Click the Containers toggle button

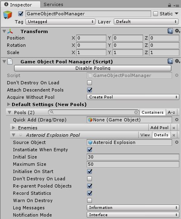(152, 112)
